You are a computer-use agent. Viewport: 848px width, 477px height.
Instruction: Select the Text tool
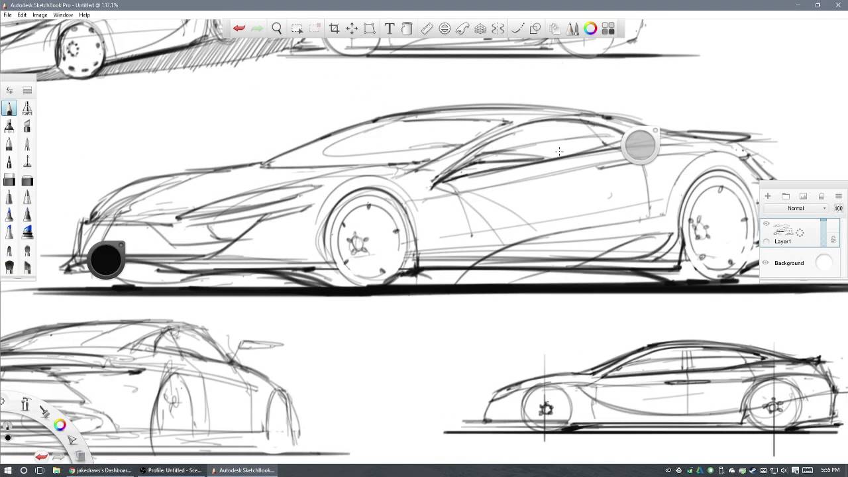(390, 28)
